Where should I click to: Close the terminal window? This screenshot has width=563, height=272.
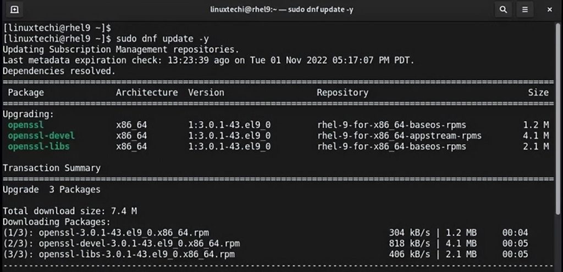(x=549, y=10)
